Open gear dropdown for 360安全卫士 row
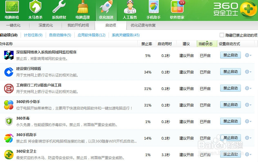The width and height of the screenshot is (258, 162). click(x=248, y=154)
